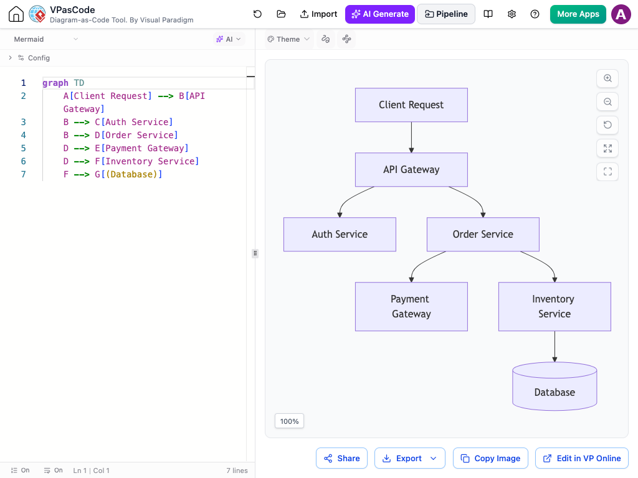The image size is (638, 478).
Task: Click the '7 lines' status text
Action: pyautogui.click(x=237, y=471)
